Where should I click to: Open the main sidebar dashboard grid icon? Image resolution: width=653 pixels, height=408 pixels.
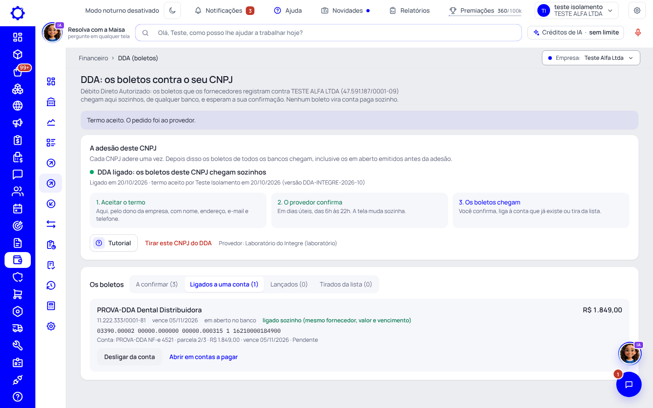point(18,37)
